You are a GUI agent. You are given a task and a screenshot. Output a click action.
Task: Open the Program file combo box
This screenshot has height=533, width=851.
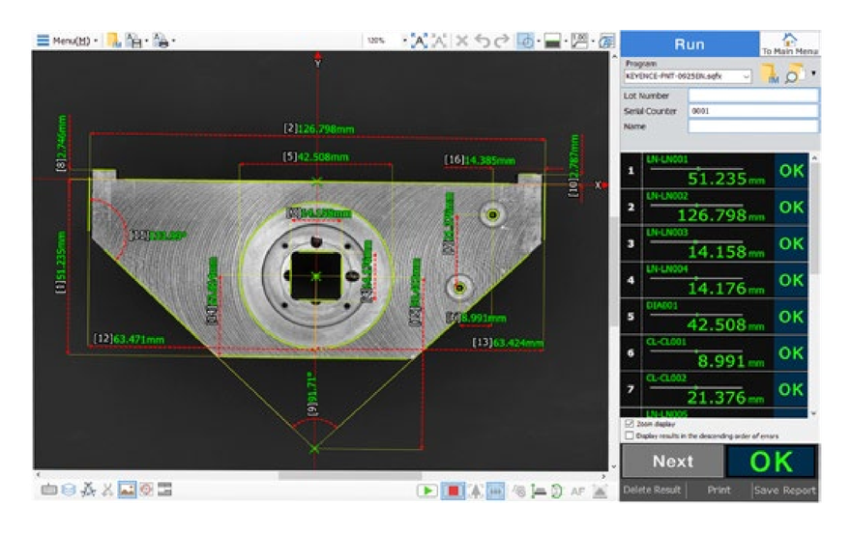point(688,76)
